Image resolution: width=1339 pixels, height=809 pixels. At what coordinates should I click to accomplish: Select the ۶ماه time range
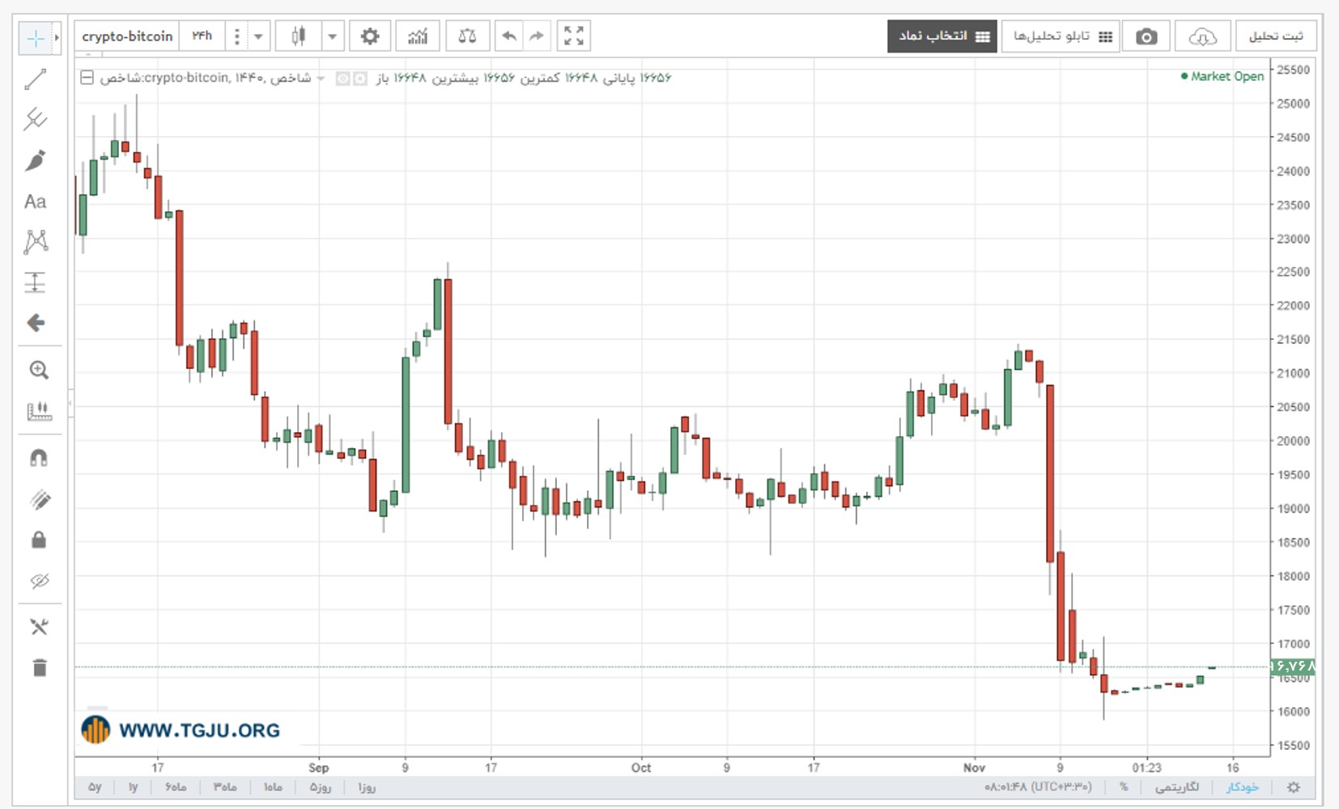click(x=176, y=787)
